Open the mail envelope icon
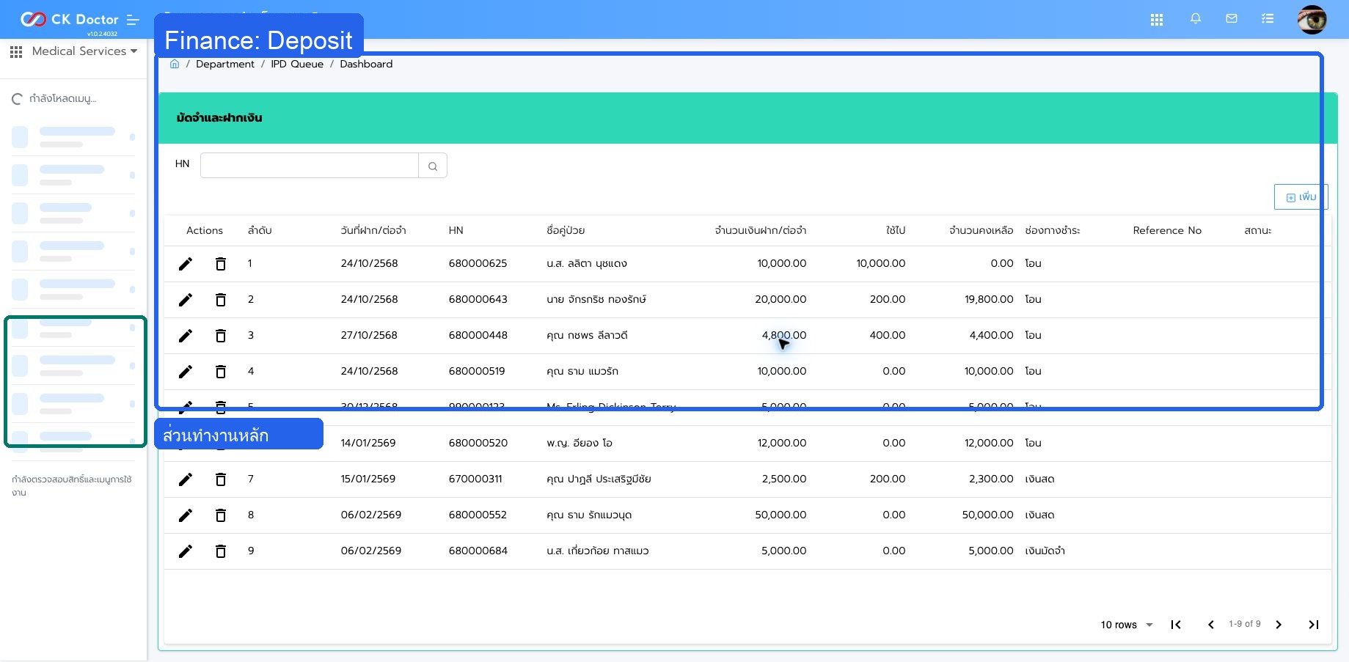 click(x=1232, y=19)
